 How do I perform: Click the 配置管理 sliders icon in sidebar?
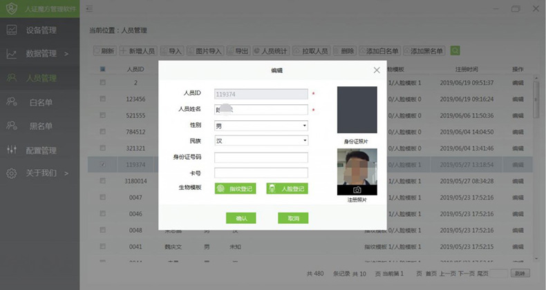tap(12, 150)
